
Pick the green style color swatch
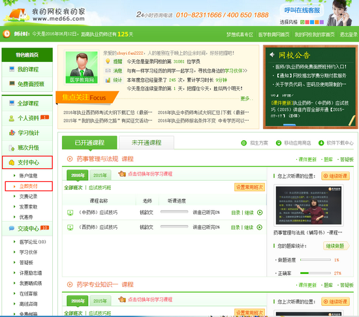click(x=302, y=22)
